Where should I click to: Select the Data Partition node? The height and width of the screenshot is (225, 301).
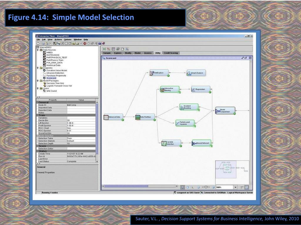click(145, 117)
